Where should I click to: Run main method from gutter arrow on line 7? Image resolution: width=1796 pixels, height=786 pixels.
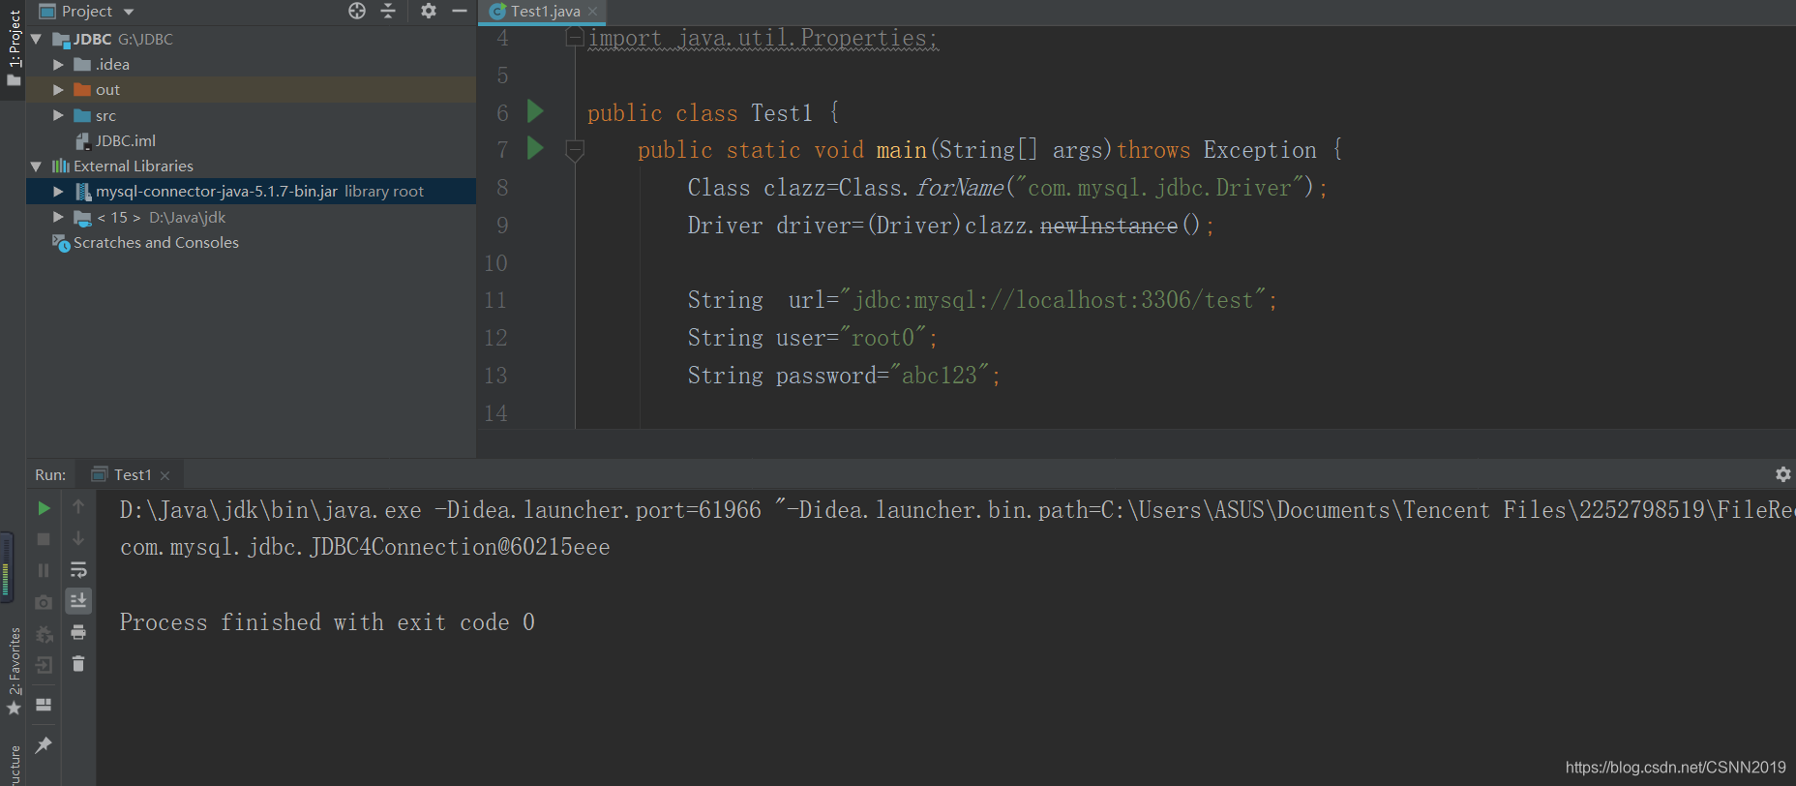pyautogui.click(x=535, y=148)
